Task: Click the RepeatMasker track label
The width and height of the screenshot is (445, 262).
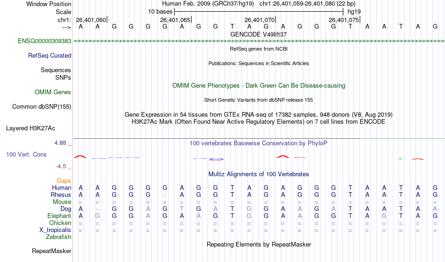Action: pos(52,251)
